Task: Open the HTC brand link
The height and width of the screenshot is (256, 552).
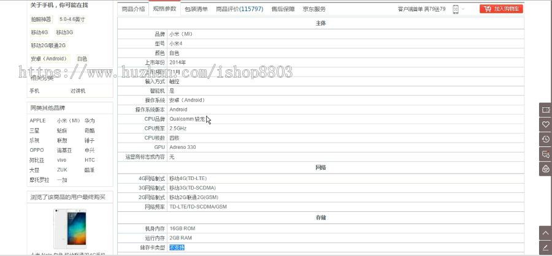Action: click(90, 160)
